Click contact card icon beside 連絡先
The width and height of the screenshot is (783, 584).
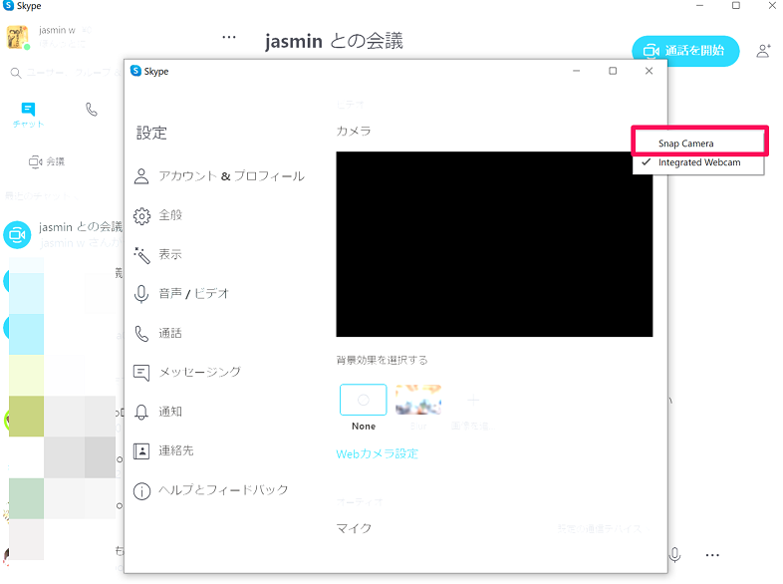click(141, 451)
